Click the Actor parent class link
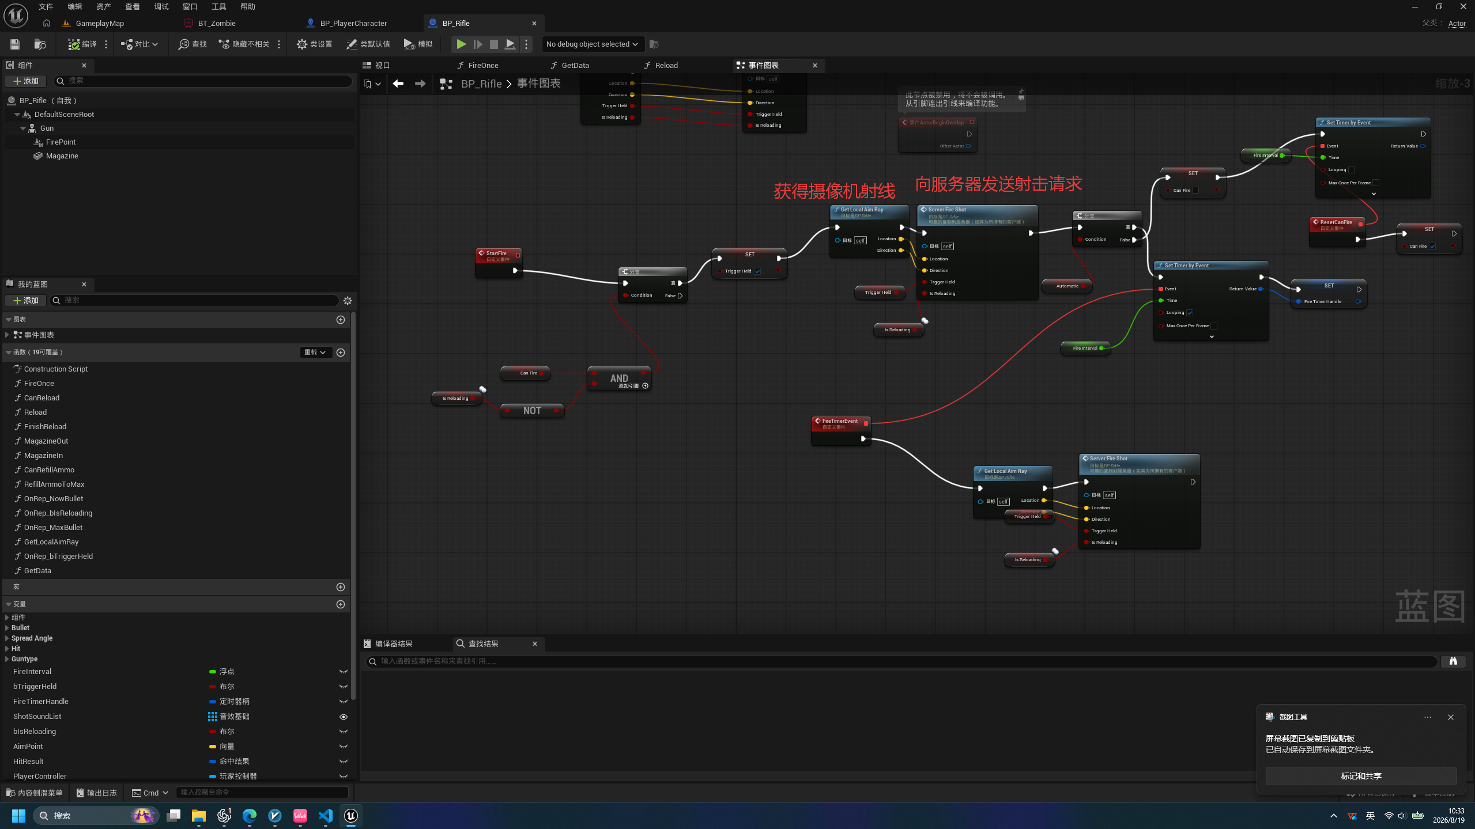This screenshot has width=1475, height=829. (x=1457, y=24)
